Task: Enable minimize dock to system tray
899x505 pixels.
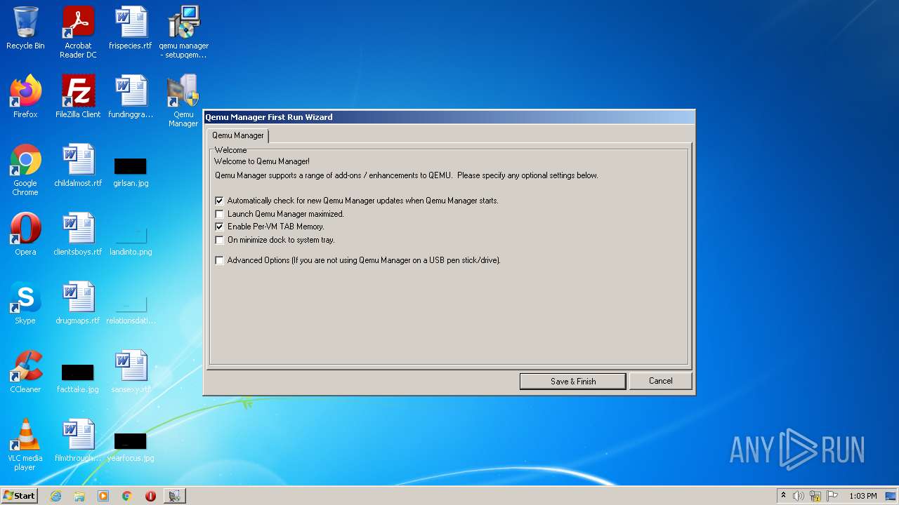Action: click(x=220, y=240)
